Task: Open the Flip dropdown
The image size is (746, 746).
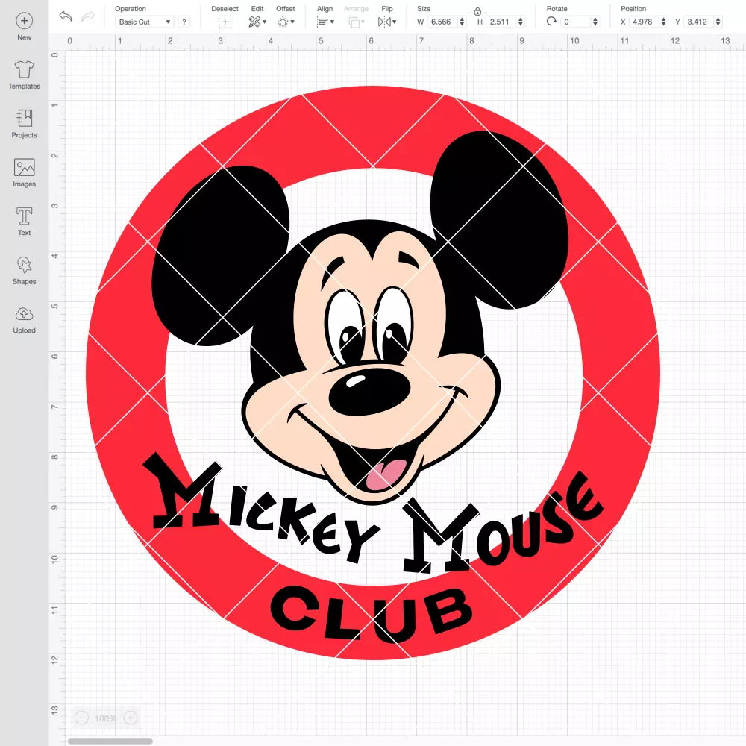Action: point(386,22)
